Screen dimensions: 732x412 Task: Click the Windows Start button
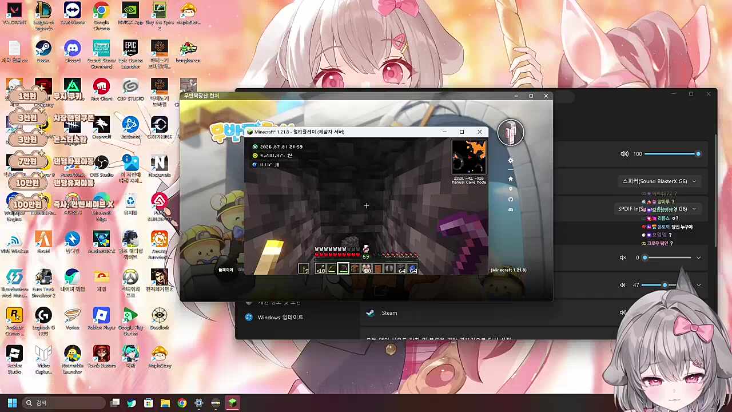pos(12,403)
